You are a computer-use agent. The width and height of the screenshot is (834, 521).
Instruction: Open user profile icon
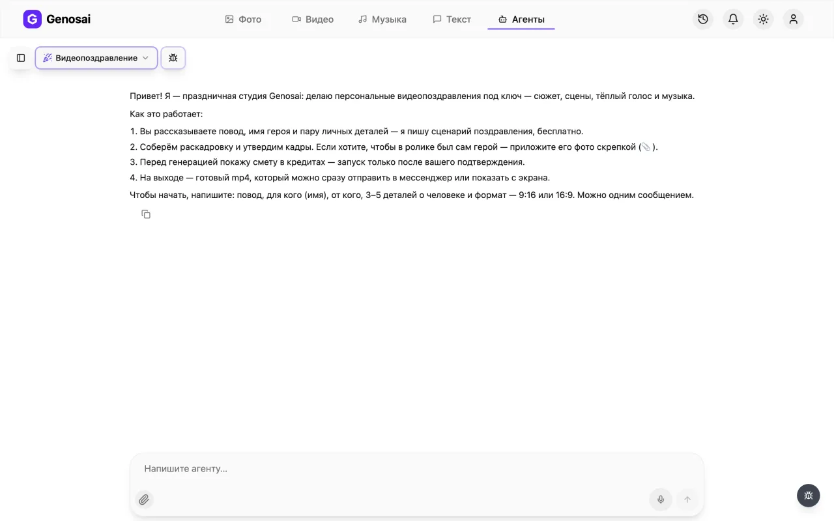coord(793,20)
